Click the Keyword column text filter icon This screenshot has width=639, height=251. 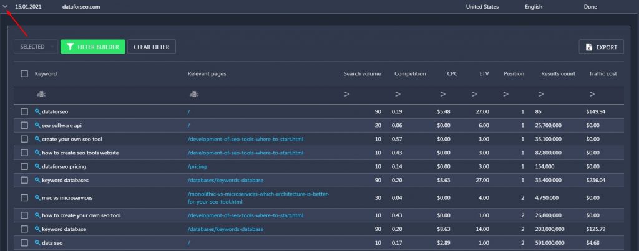tap(41, 95)
